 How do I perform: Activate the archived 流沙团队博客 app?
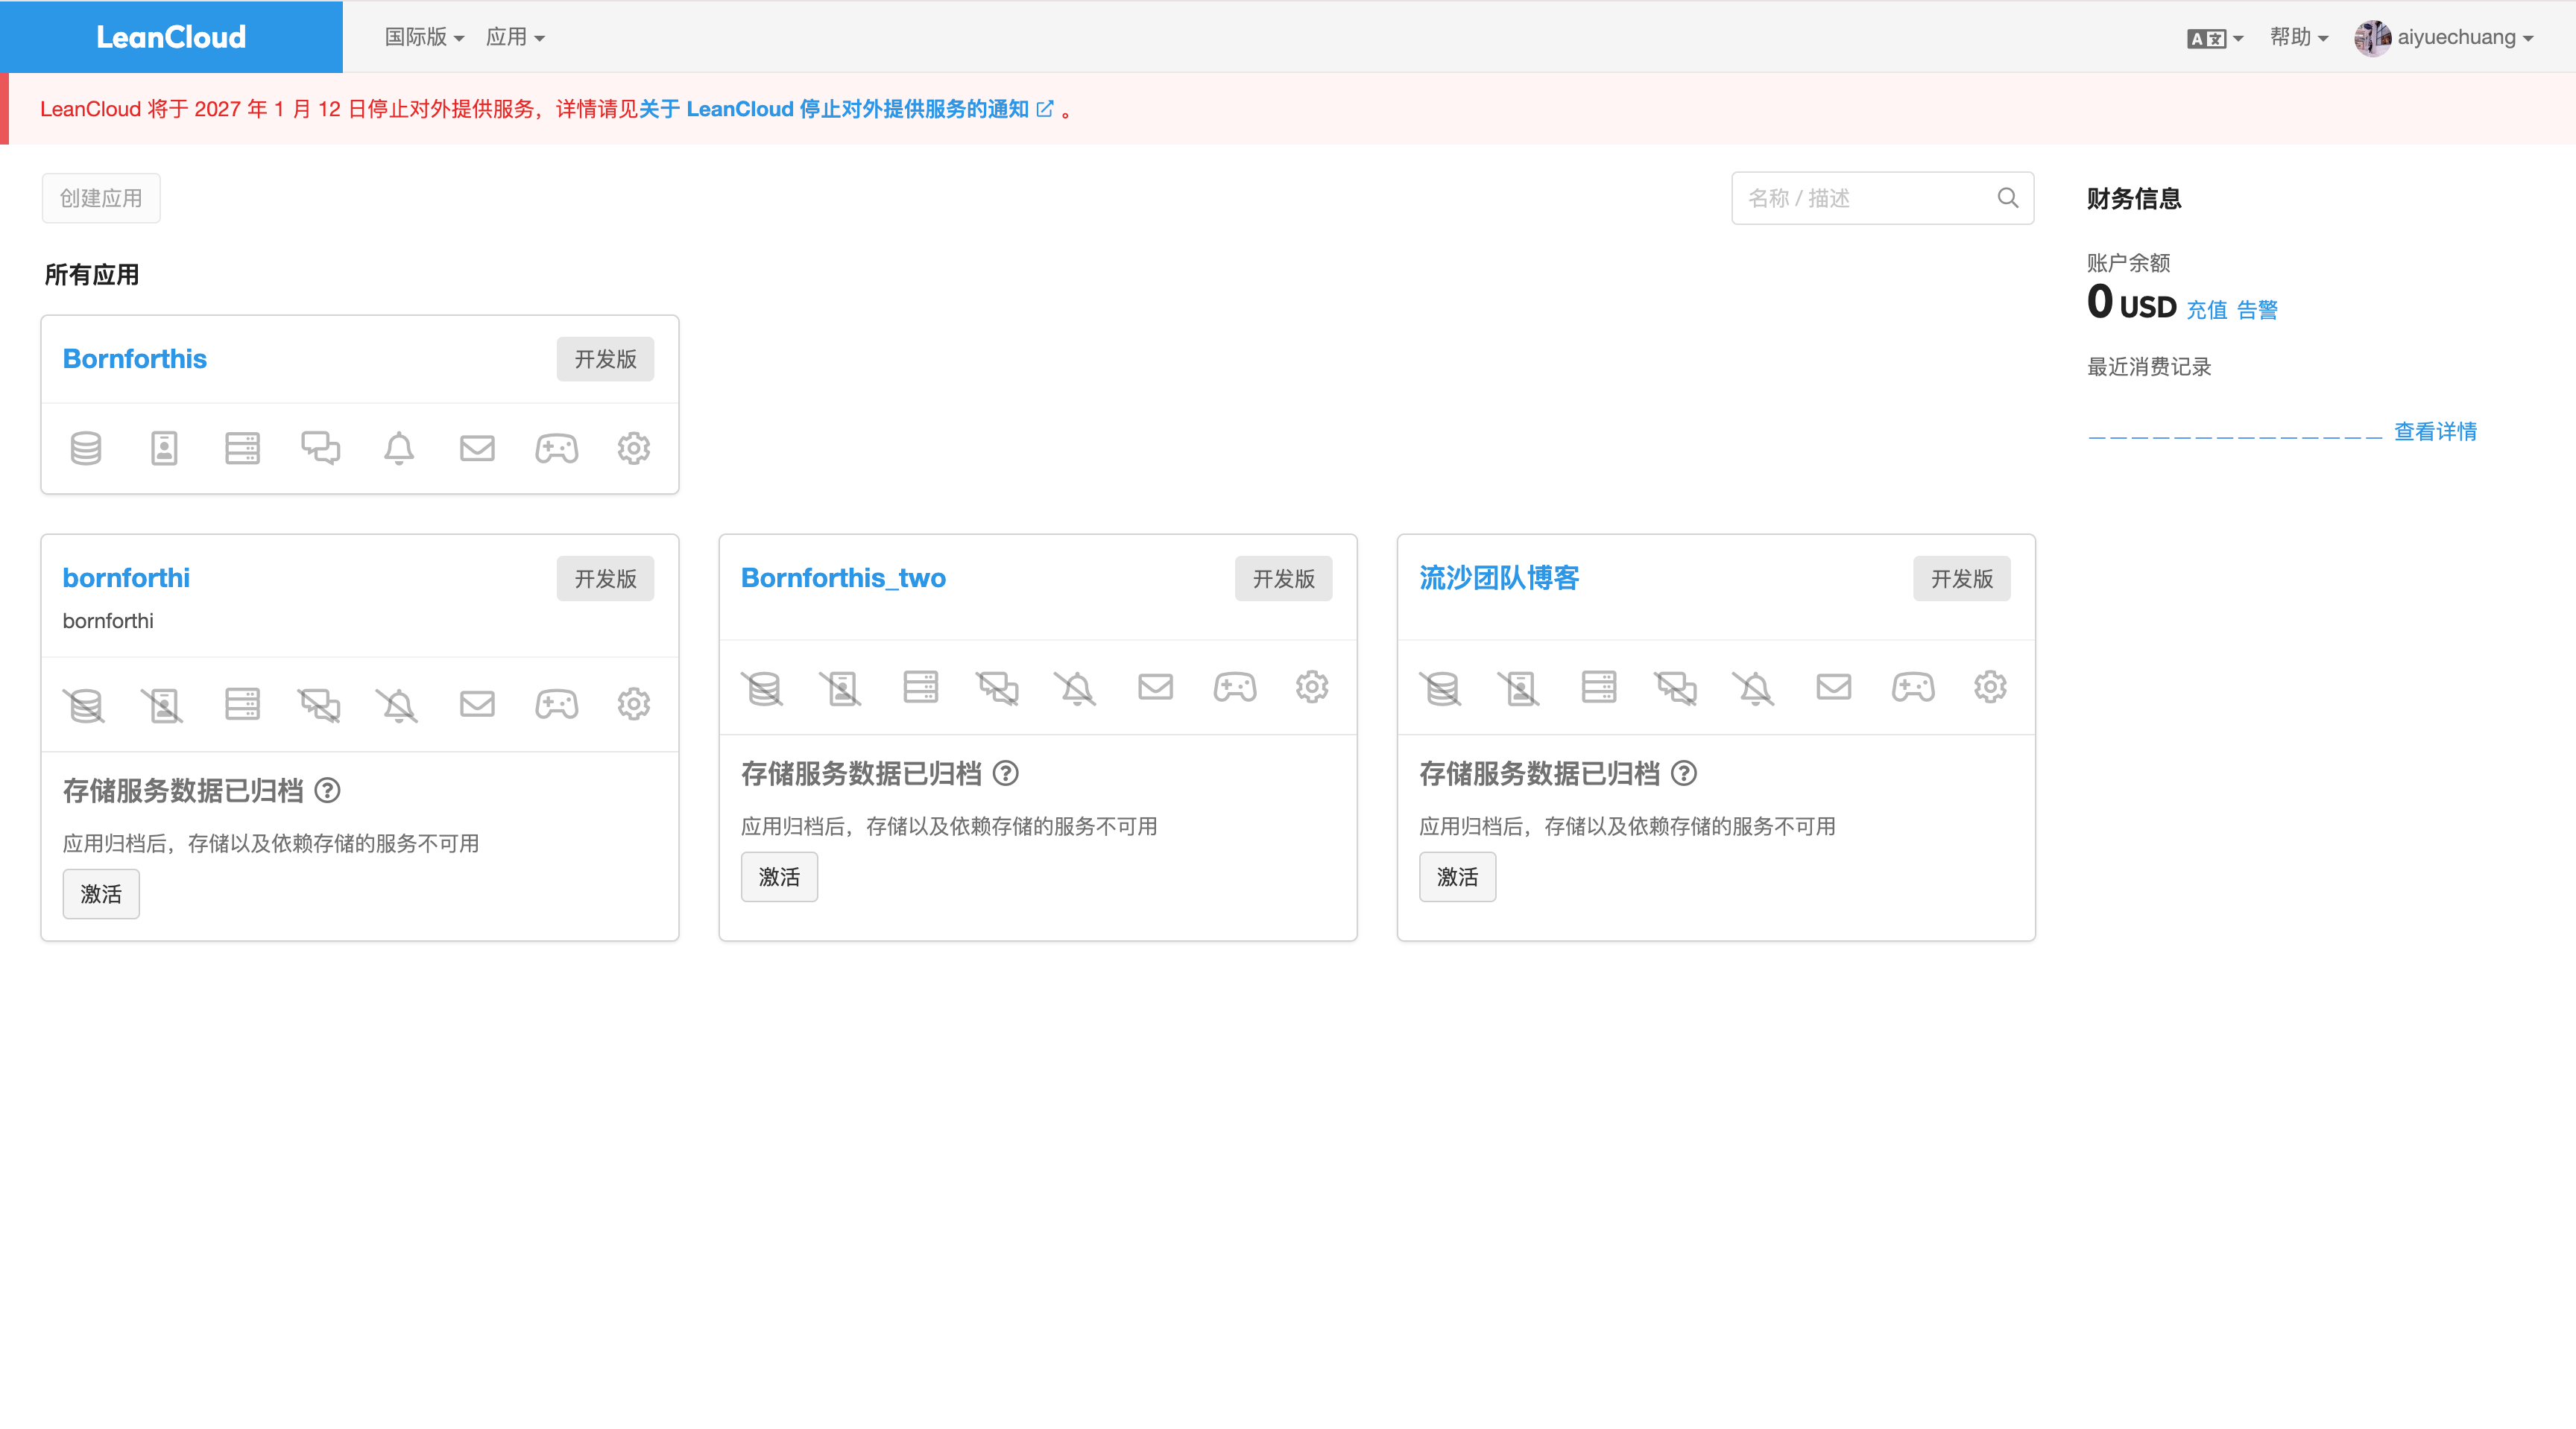pos(1458,876)
